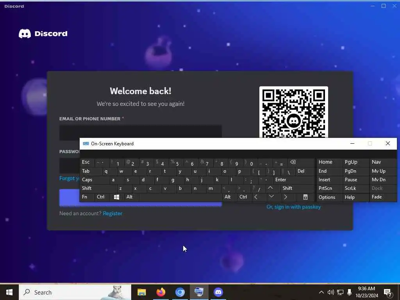The image size is (400, 300).
Task: Tap the Mv Up key
Action: (x=383, y=171)
